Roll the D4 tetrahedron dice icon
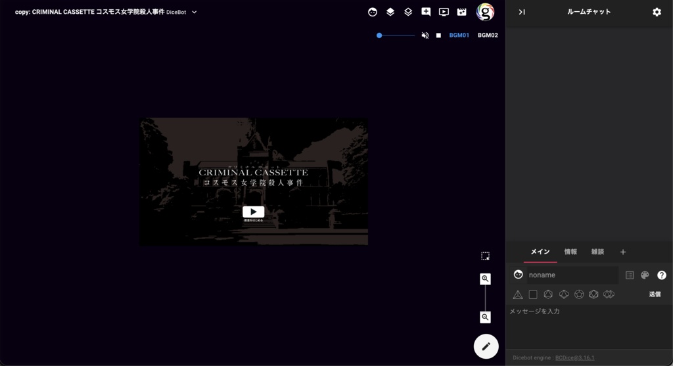This screenshot has width=673, height=366. pos(518,294)
